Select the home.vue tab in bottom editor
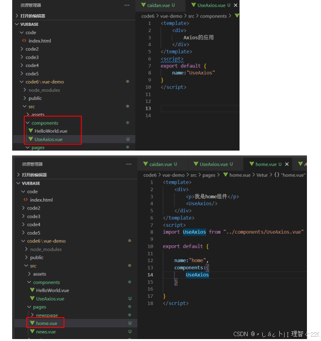This screenshot has width=321, height=341. click(269, 164)
